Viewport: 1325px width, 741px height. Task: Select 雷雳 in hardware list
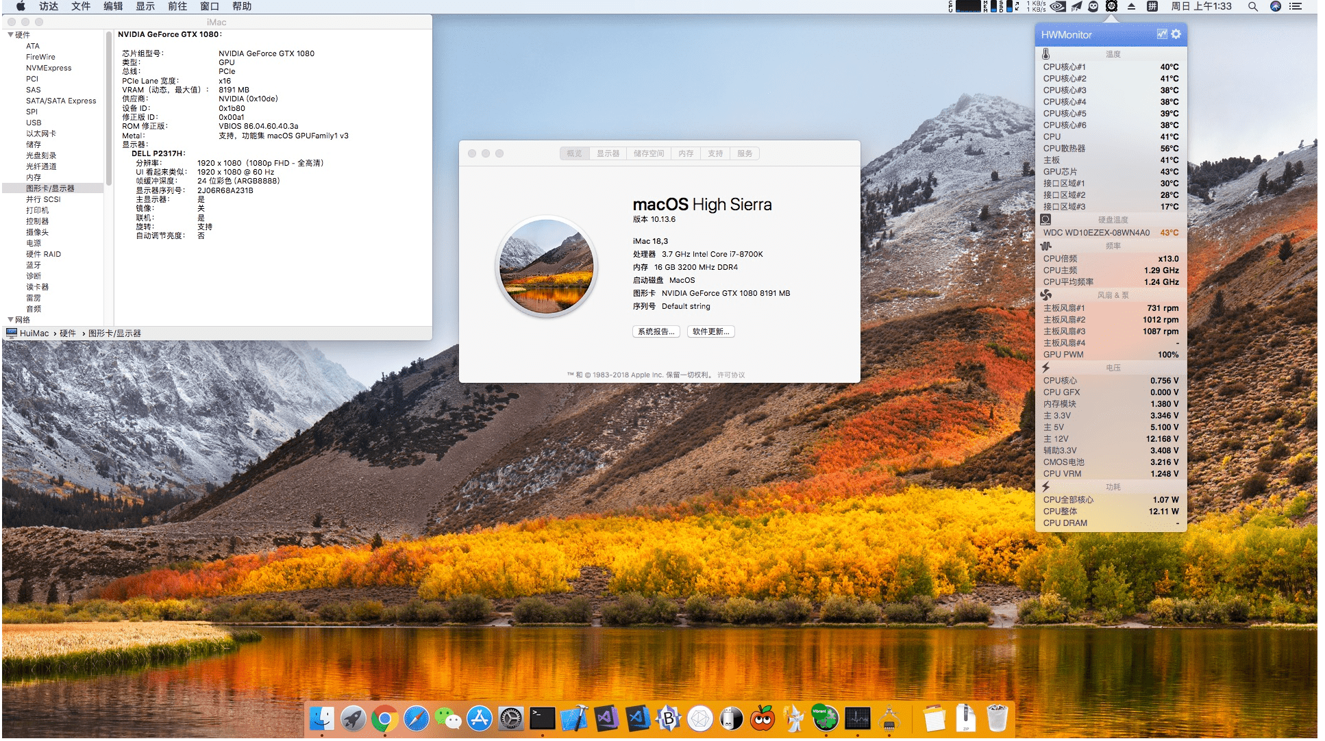(34, 298)
